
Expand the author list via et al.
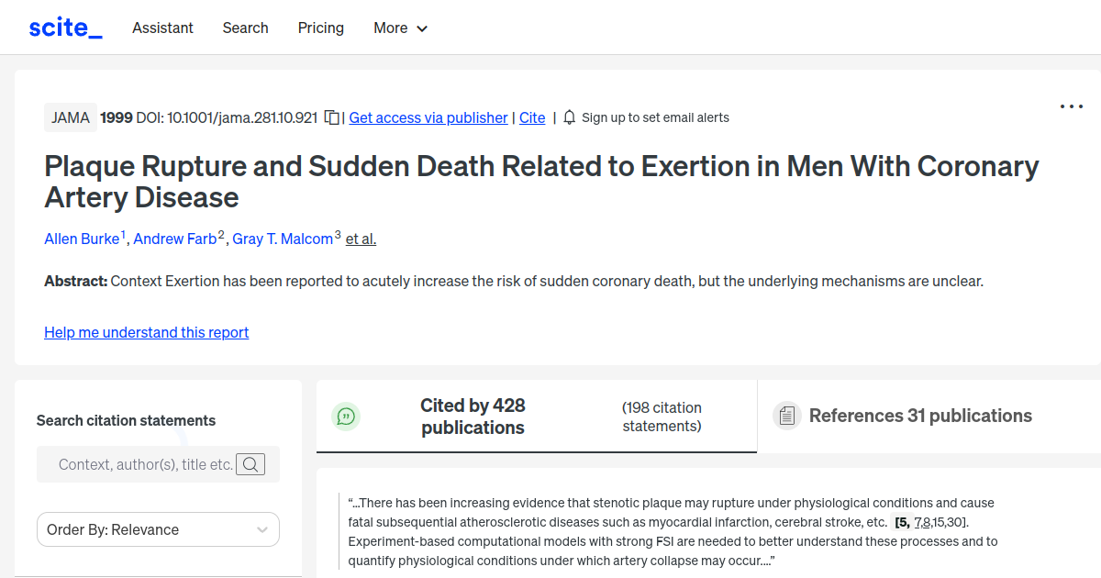(x=361, y=239)
